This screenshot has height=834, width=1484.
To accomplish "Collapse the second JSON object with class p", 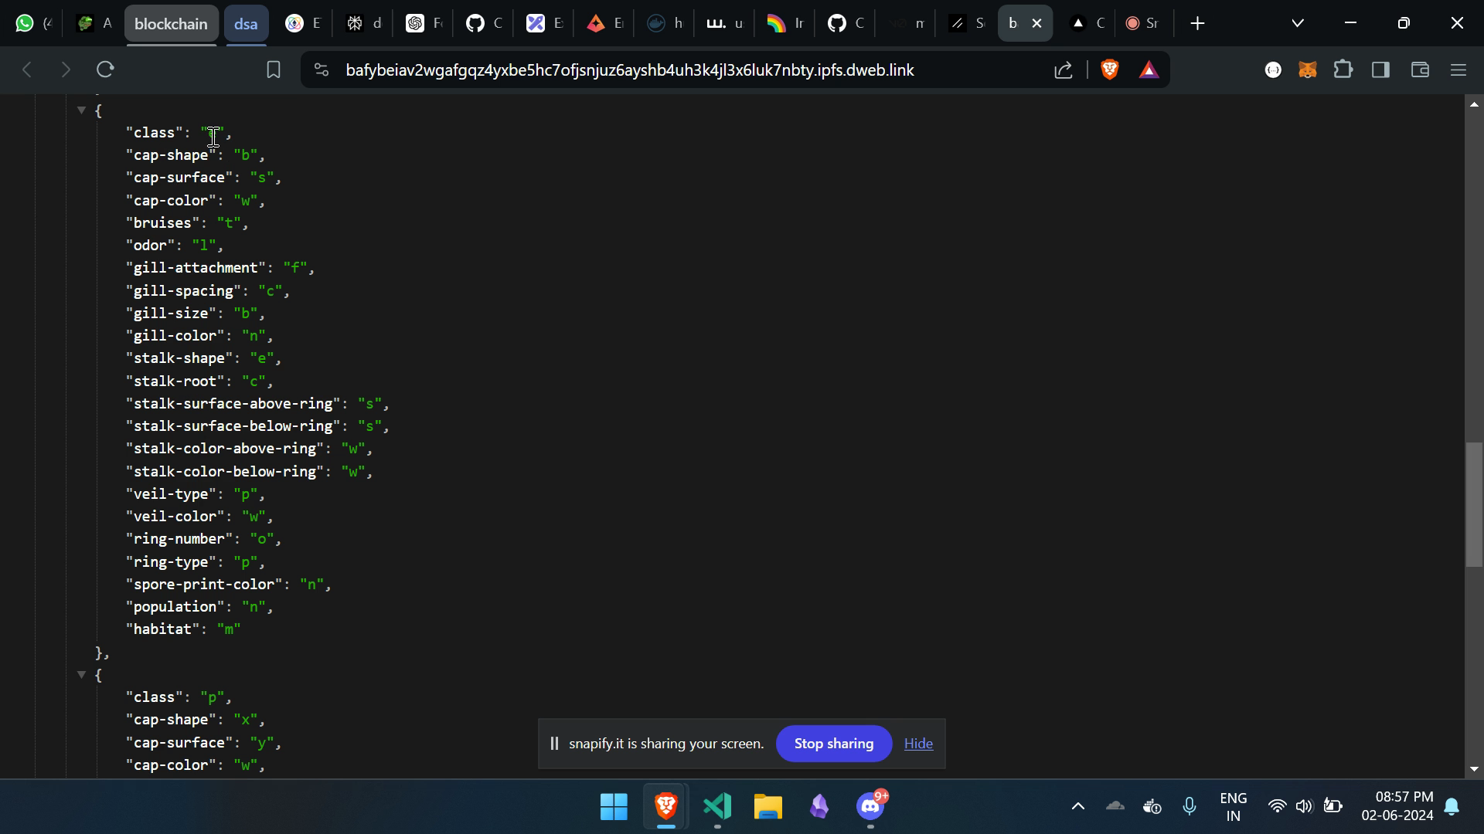I will click(81, 675).
